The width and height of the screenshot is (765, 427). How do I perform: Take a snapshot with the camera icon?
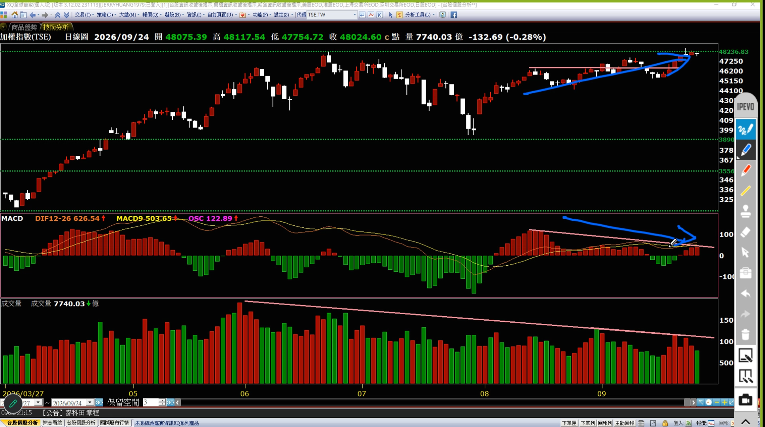click(746, 400)
